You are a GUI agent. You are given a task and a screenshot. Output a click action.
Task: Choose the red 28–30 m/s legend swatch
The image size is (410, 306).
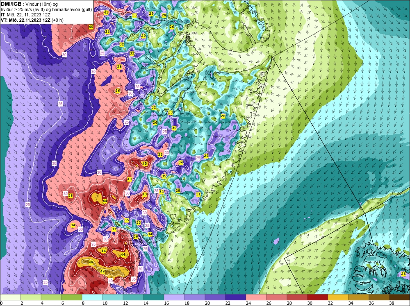pyautogui.click(x=297, y=297)
